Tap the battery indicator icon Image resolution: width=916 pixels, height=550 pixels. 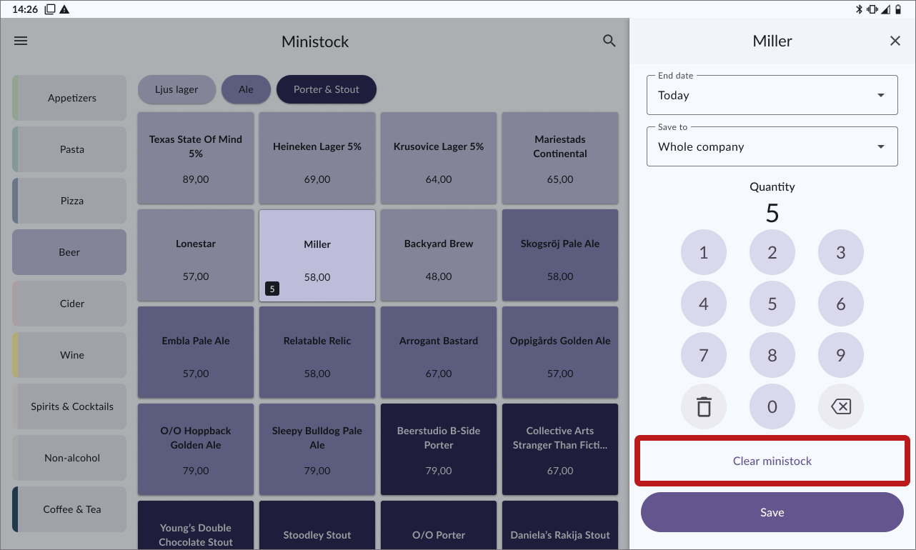click(x=900, y=9)
